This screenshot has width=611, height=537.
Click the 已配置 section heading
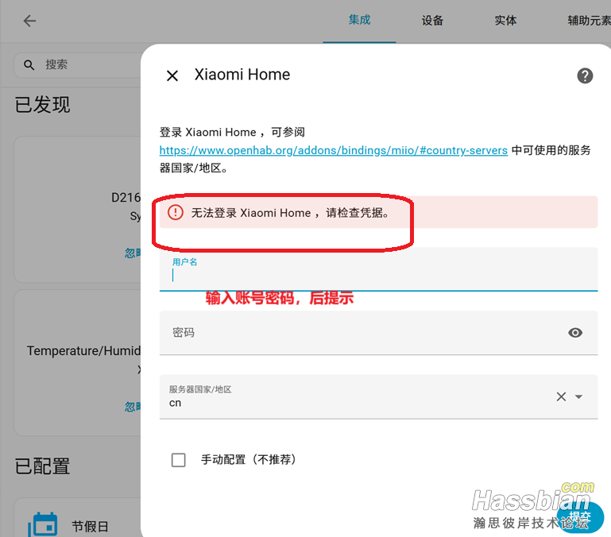(x=42, y=466)
